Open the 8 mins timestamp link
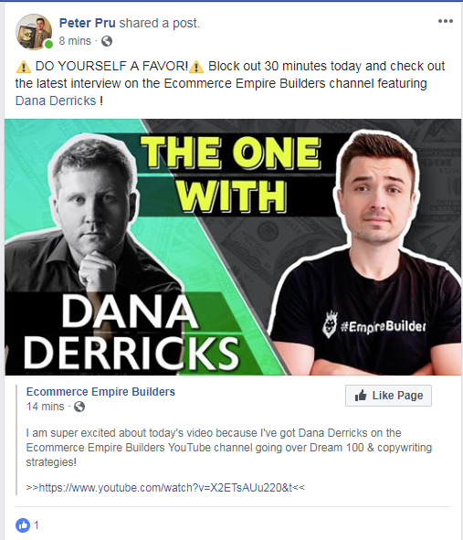This screenshot has width=463, height=540. (x=75, y=41)
